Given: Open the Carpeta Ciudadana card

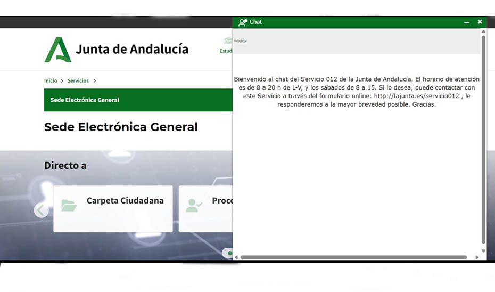Looking at the screenshot, I should tap(113, 209).
